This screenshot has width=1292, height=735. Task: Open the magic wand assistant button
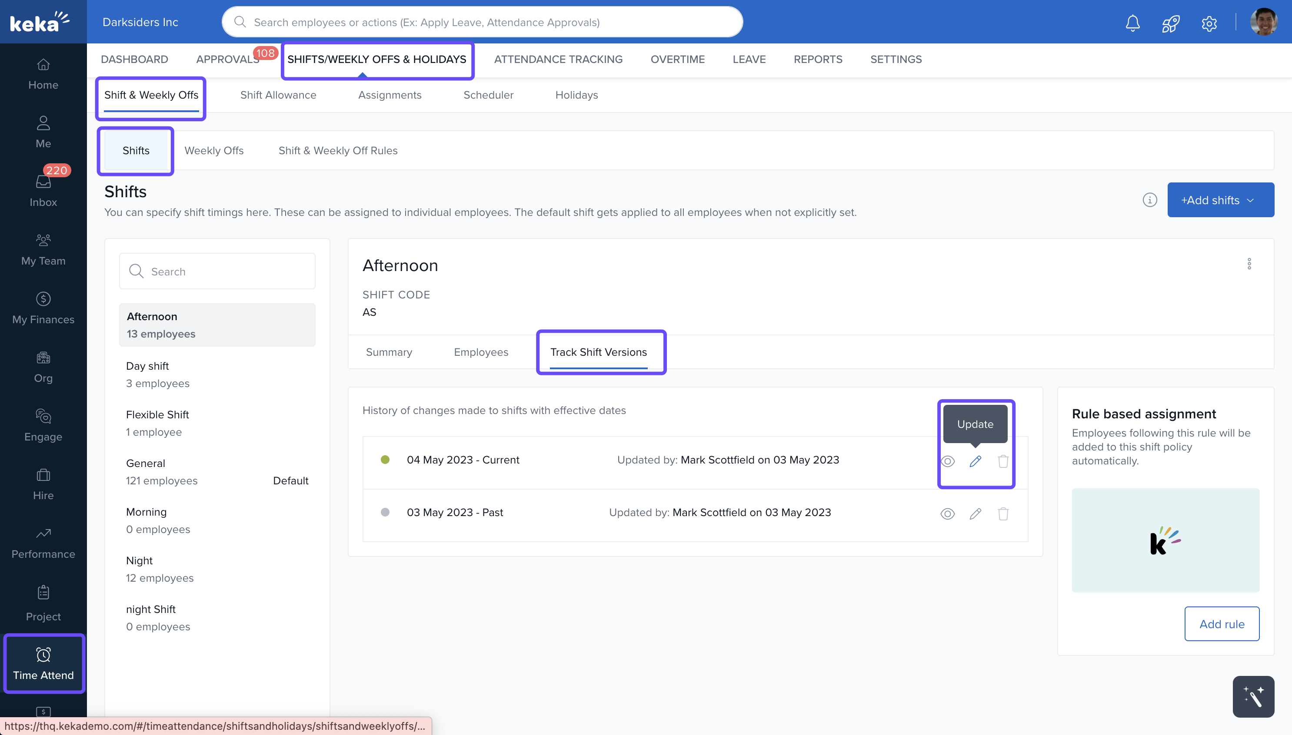[1253, 697]
